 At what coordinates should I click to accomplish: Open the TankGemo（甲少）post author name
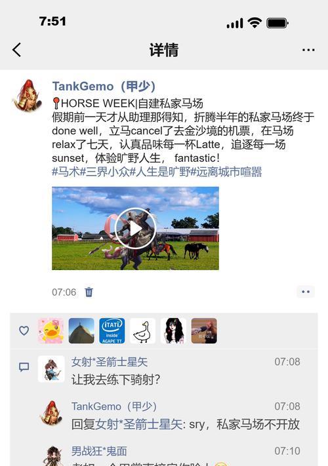click(104, 87)
